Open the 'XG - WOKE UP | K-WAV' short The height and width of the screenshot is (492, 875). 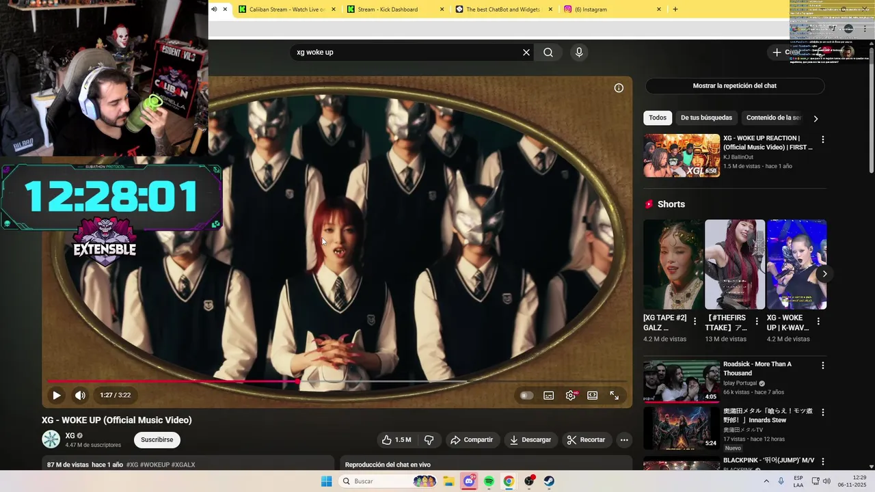click(x=796, y=264)
